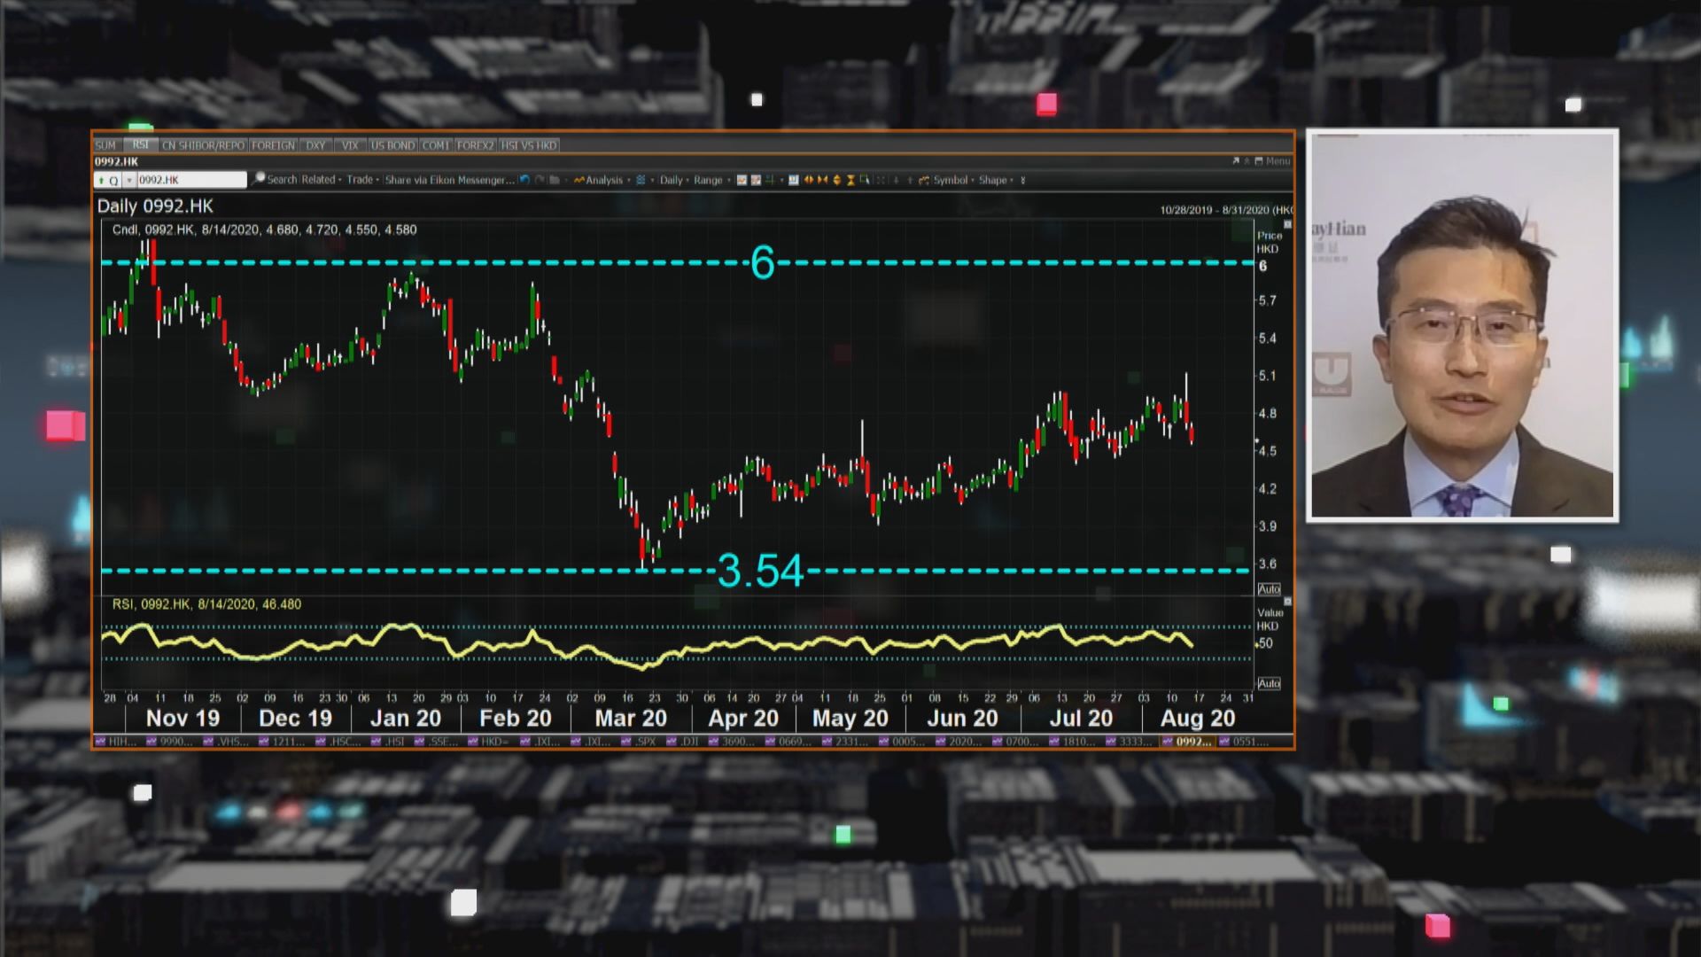Toggle the crosshair cursor icon in toolbar
The height and width of the screenshot is (957, 1701).
click(770, 180)
